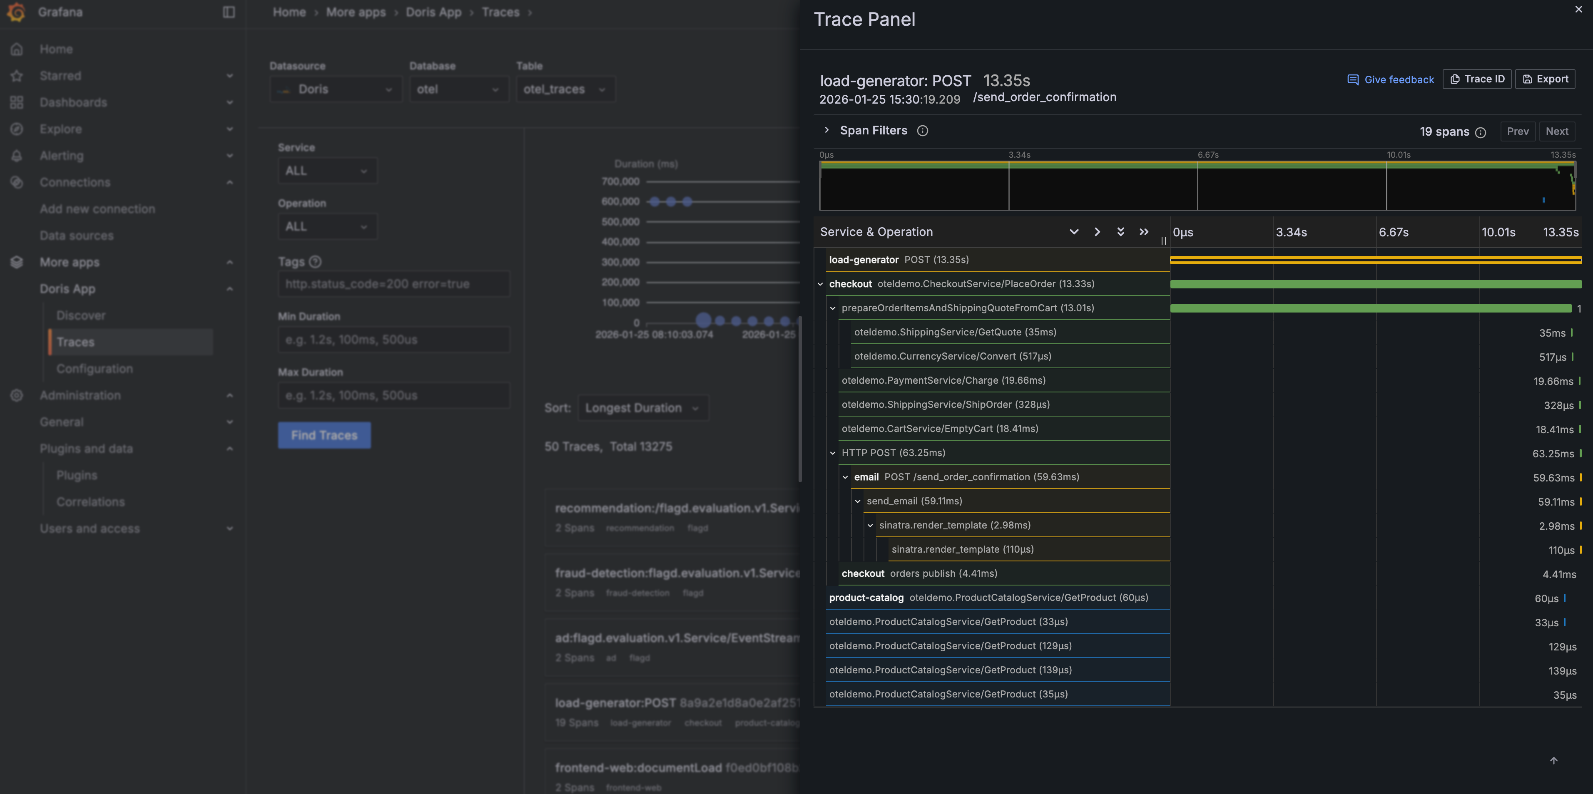Screen dimensions: 1593x794
Task: Click the Min Duration input field
Action: pyautogui.click(x=394, y=339)
